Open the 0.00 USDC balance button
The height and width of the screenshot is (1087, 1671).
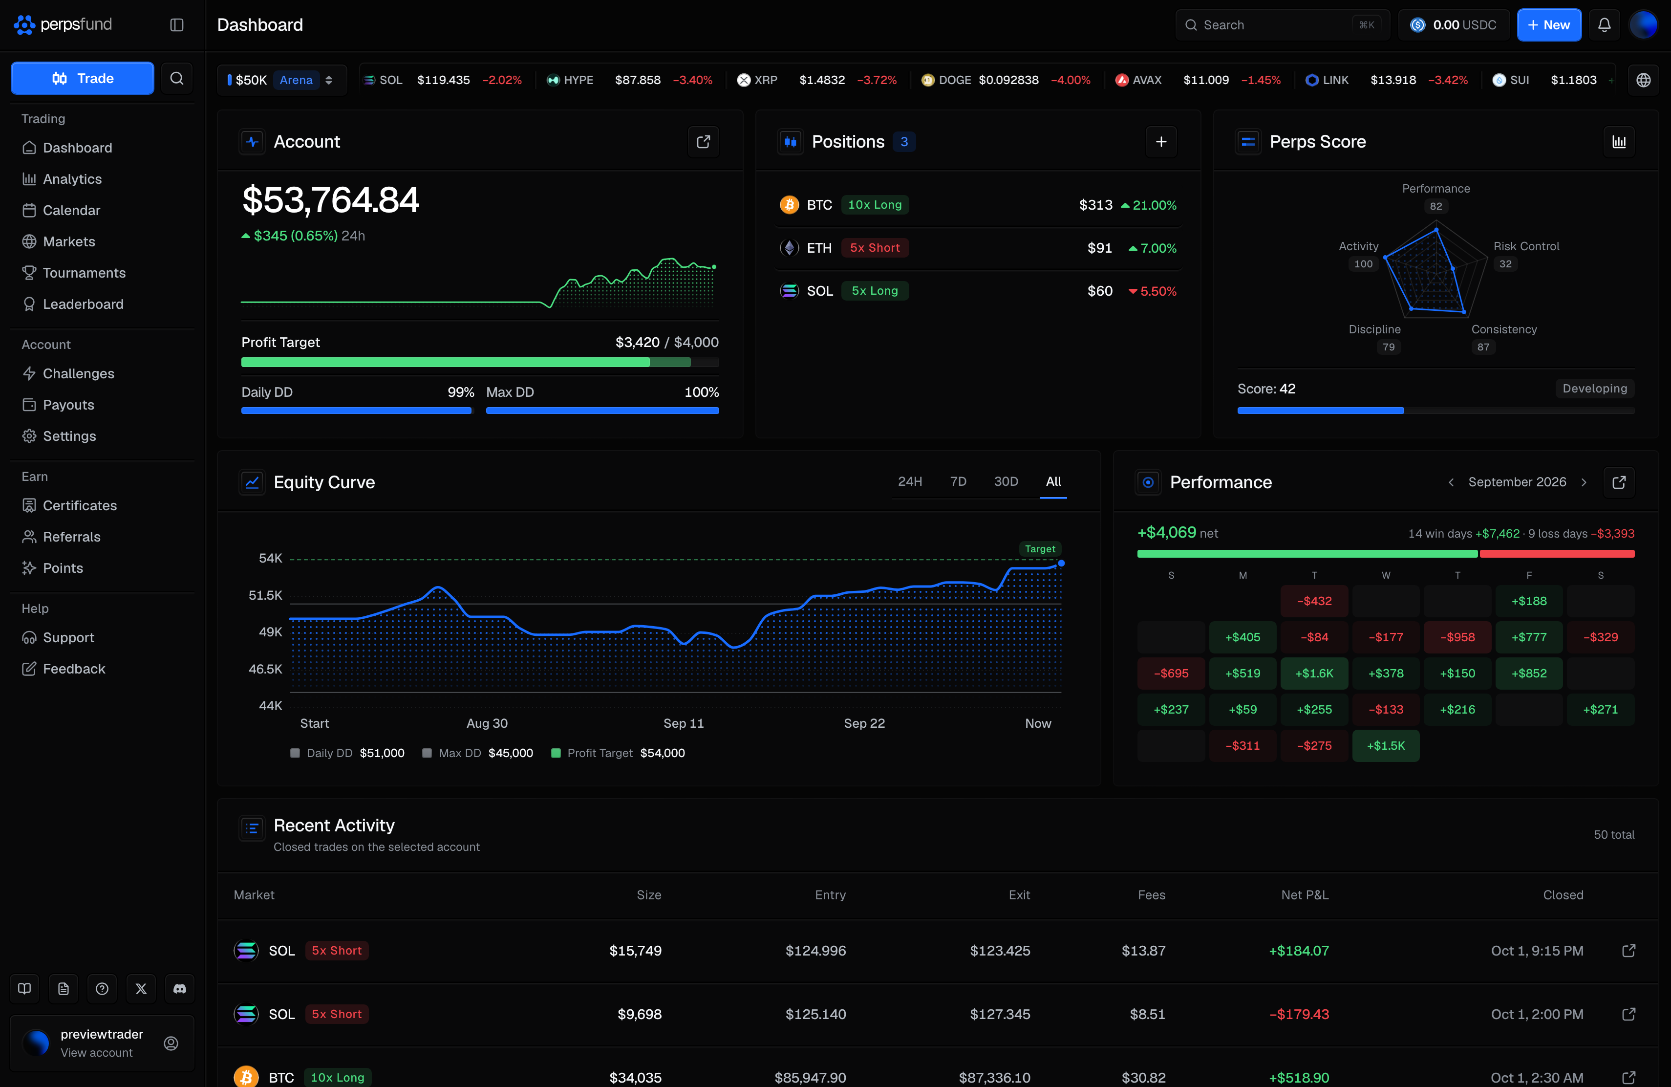(x=1454, y=25)
